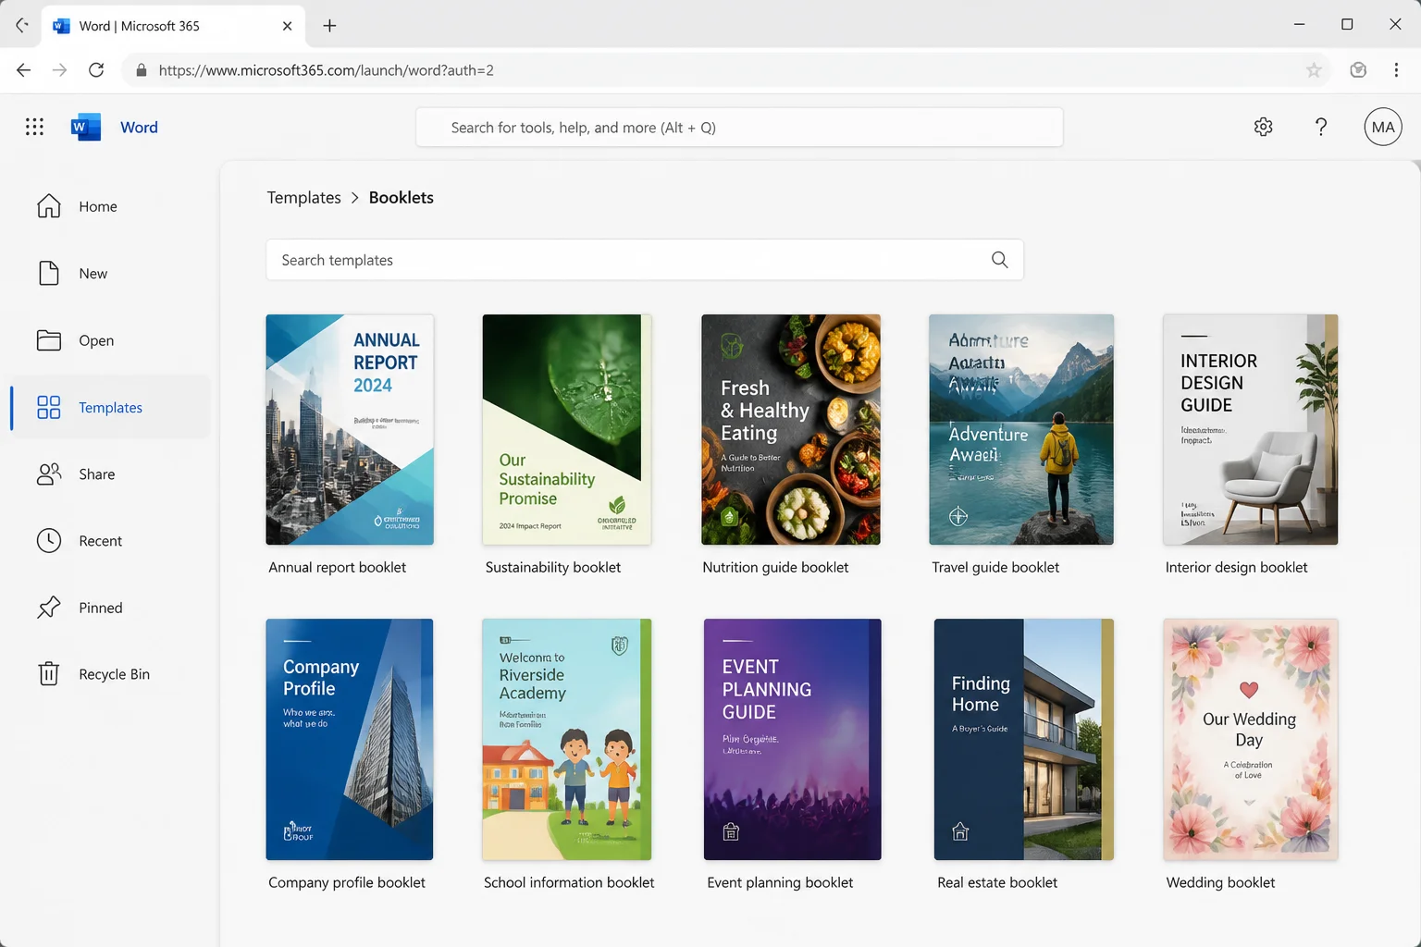Screen dimensions: 1421x947
Task: Click the 'Event planning booklet' caption
Action: (780, 883)
